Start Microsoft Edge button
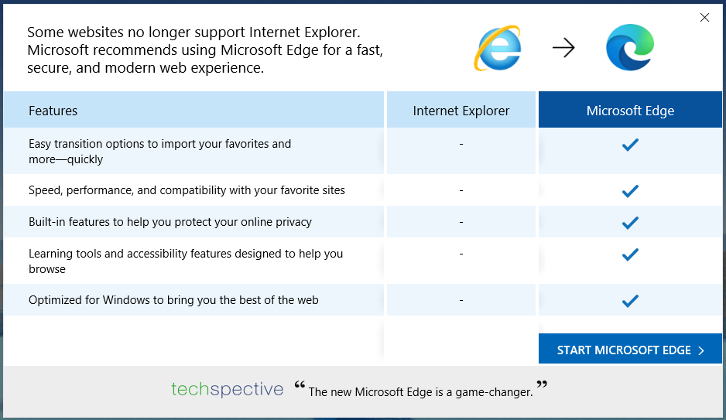Image resolution: width=726 pixels, height=420 pixels. [x=630, y=349]
